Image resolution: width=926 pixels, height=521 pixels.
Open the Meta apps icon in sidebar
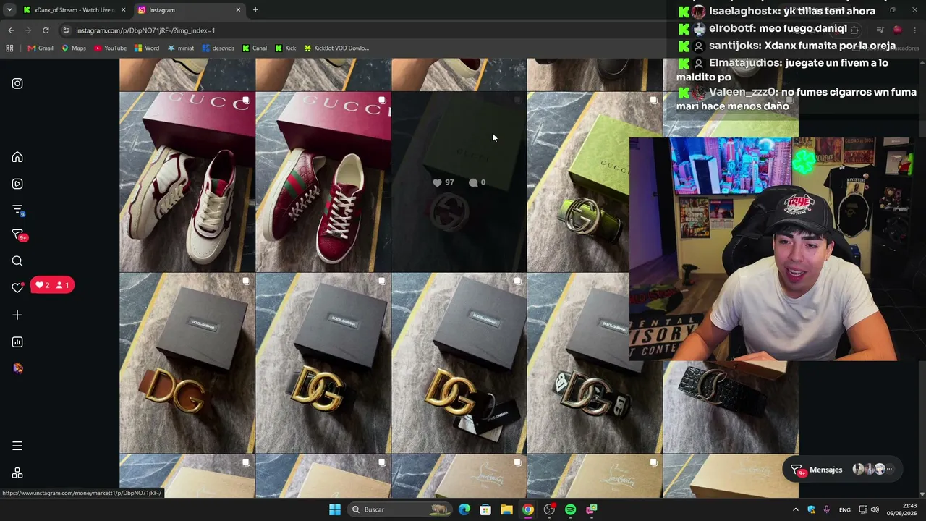pyautogui.click(x=17, y=473)
